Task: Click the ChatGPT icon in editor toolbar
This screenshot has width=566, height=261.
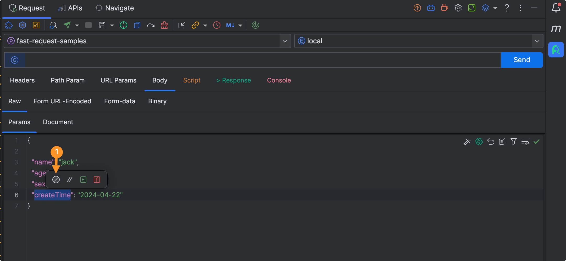Action: pyautogui.click(x=479, y=141)
